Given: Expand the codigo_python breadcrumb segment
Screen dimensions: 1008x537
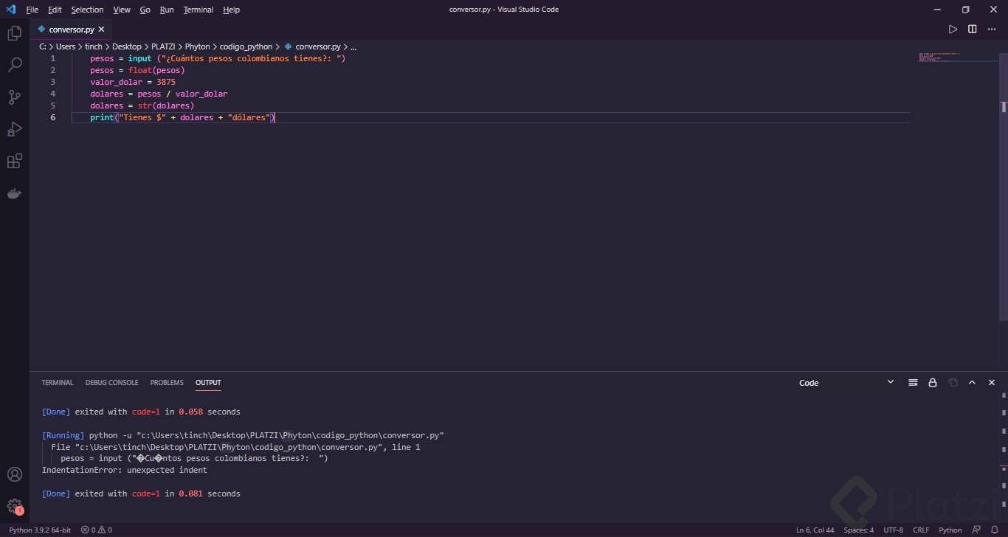Looking at the screenshot, I should pyautogui.click(x=246, y=46).
